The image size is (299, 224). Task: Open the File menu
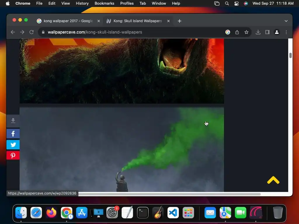click(39, 3)
